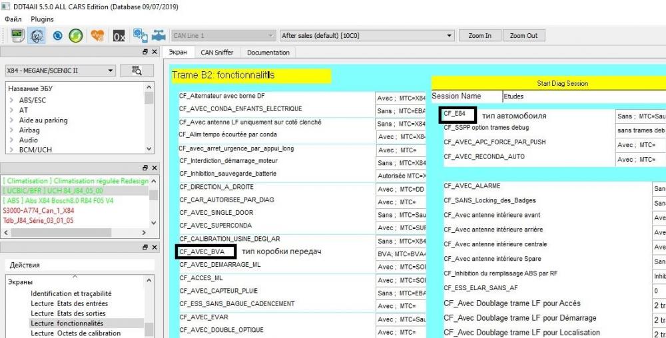Click value field of CF_DIRECTION_A_DROITE
The width and height of the screenshot is (666, 338).
point(400,189)
